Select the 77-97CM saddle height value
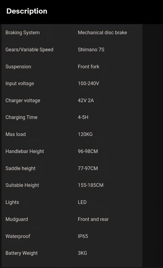163x268 pixels. [88, 168]
